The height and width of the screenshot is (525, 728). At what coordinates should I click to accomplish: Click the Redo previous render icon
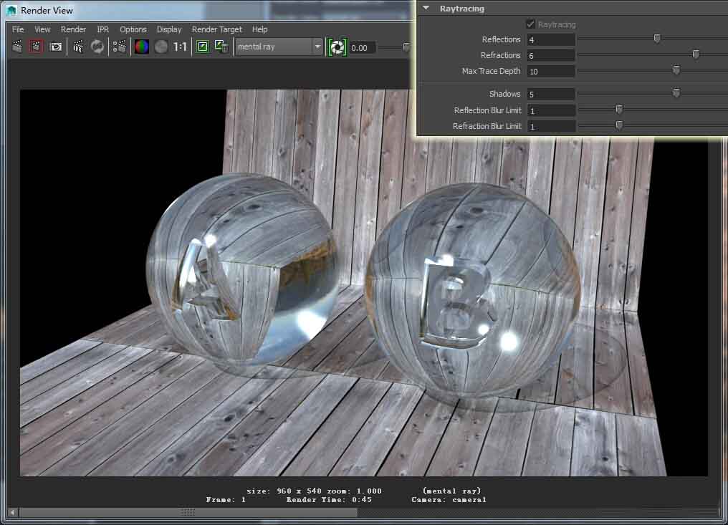coord(18,47)
